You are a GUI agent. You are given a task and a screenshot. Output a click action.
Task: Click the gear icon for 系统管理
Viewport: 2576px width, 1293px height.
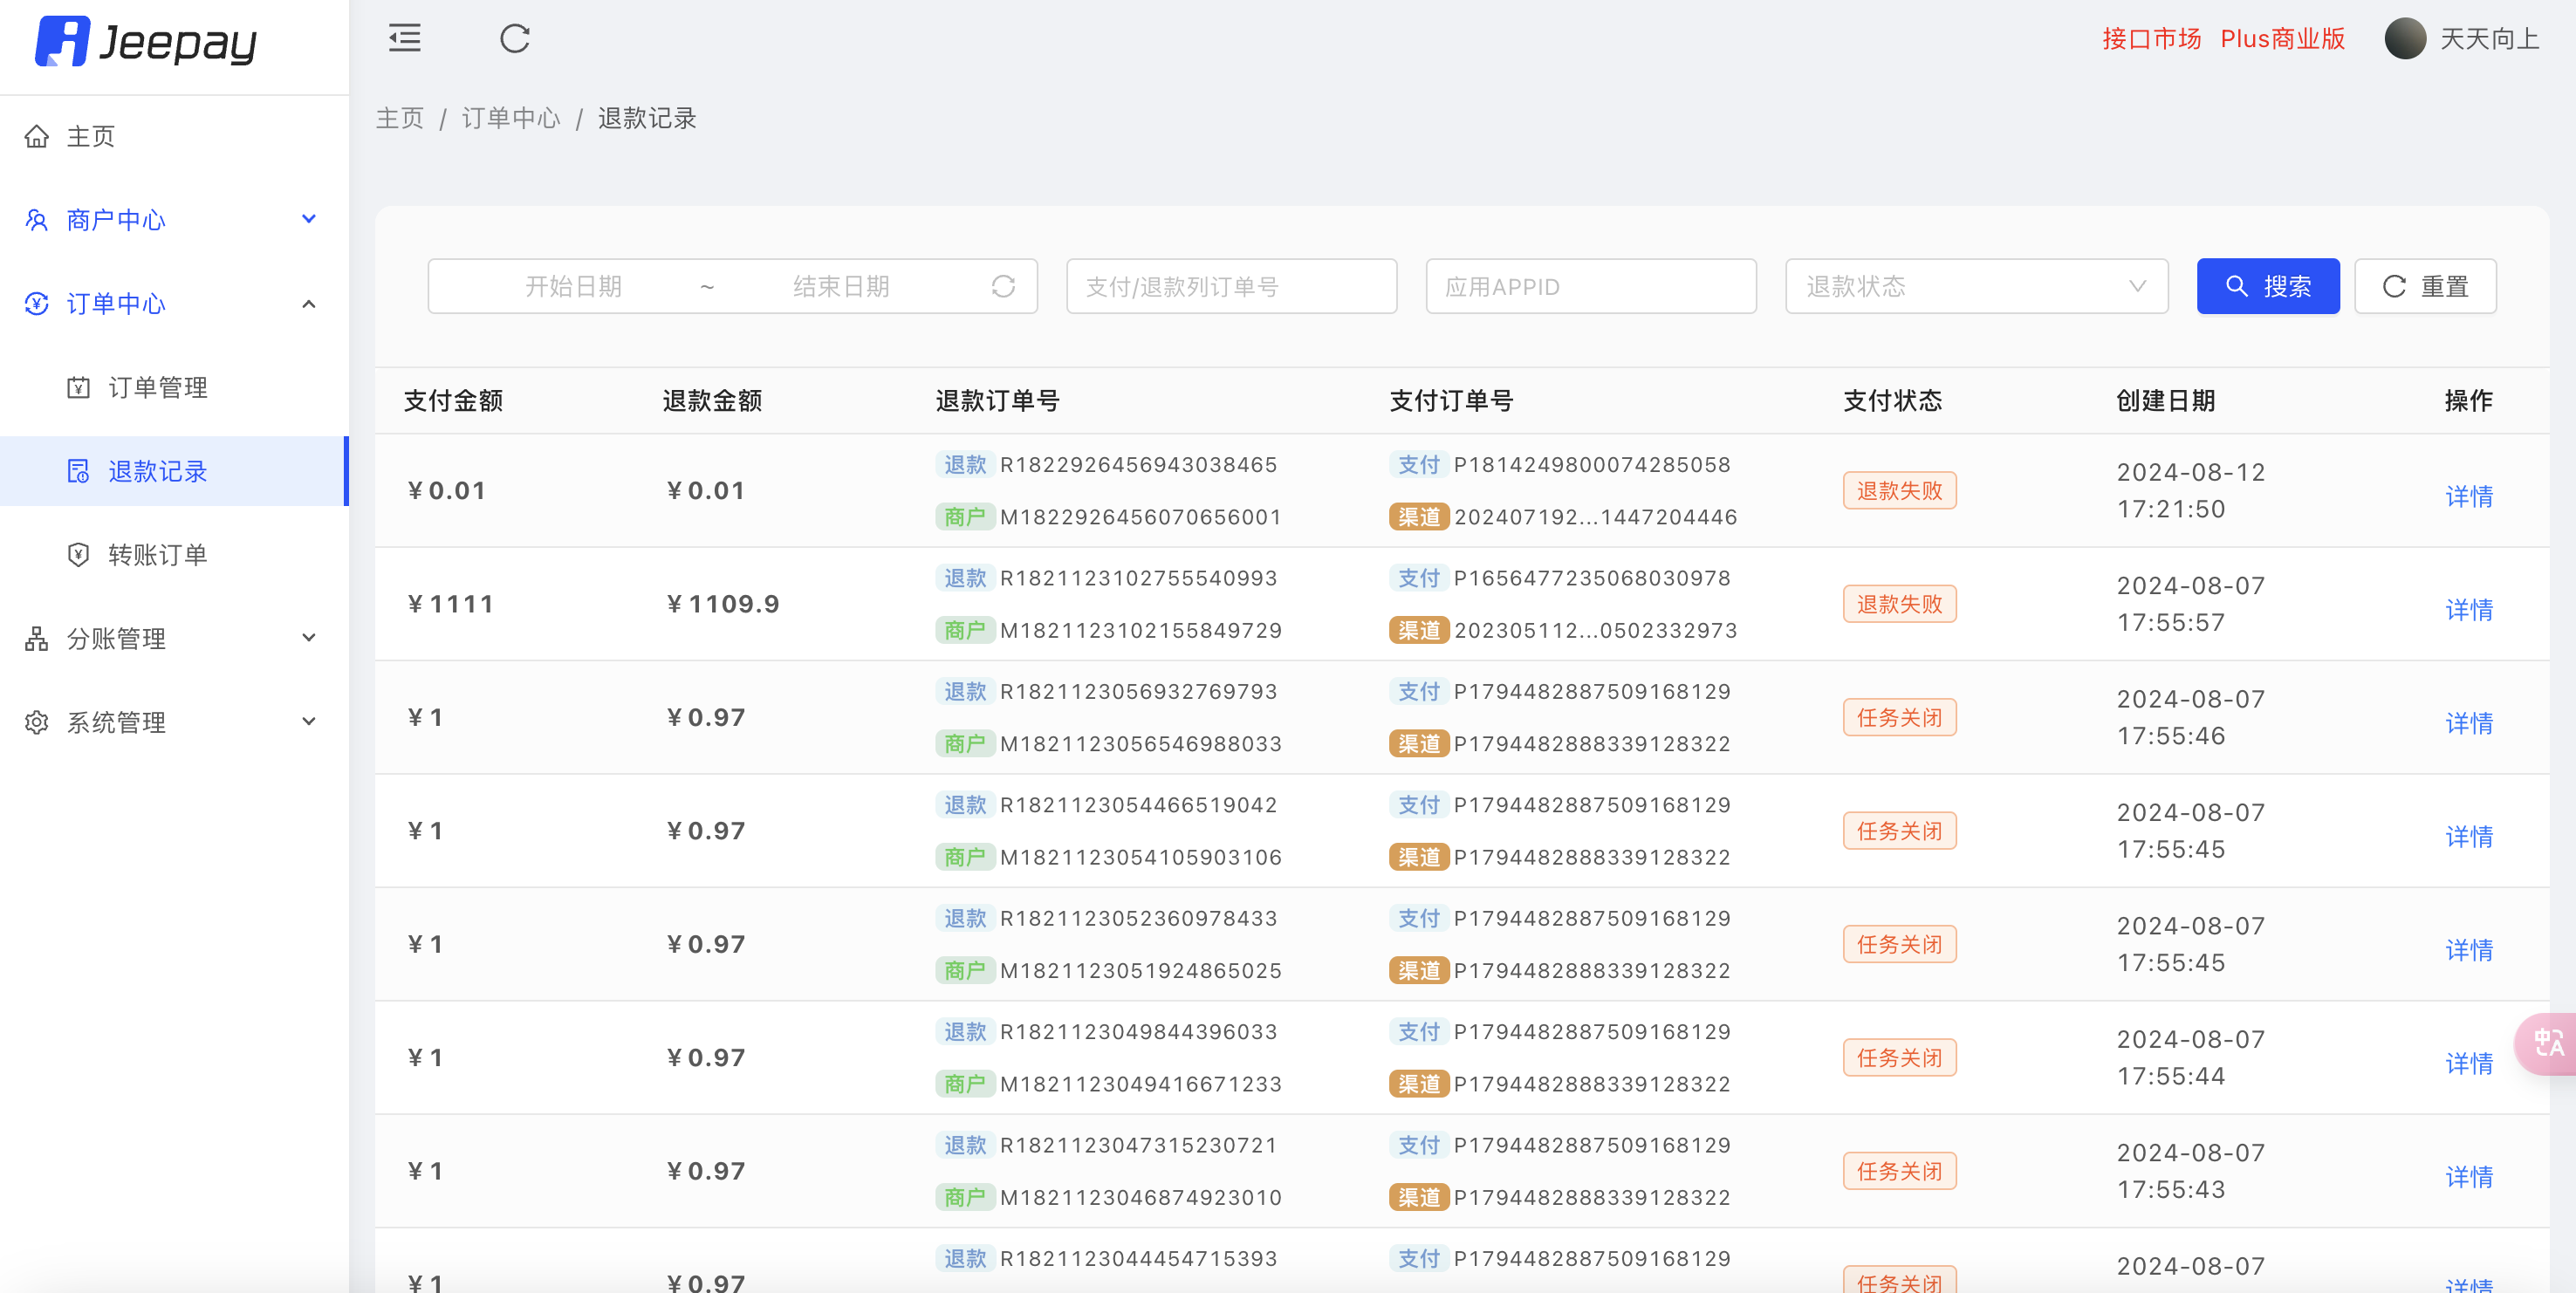[37, 722]
